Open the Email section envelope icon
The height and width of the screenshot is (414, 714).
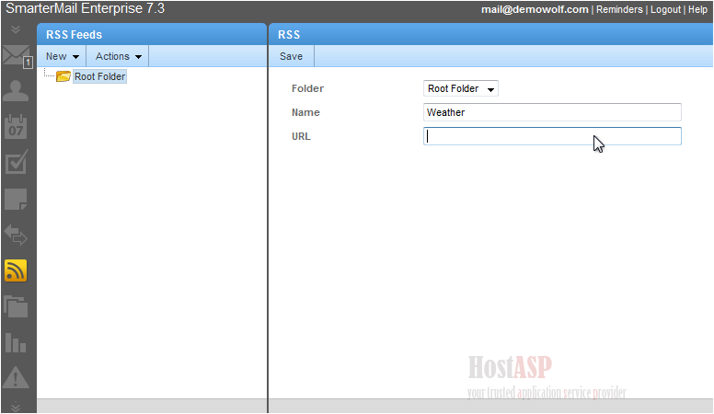point(15,55)
